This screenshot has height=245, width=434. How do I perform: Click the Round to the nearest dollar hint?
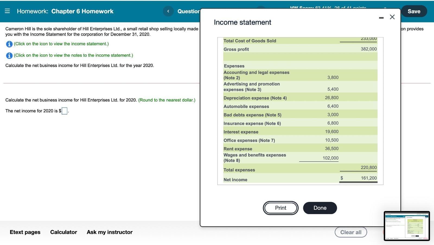167,100
